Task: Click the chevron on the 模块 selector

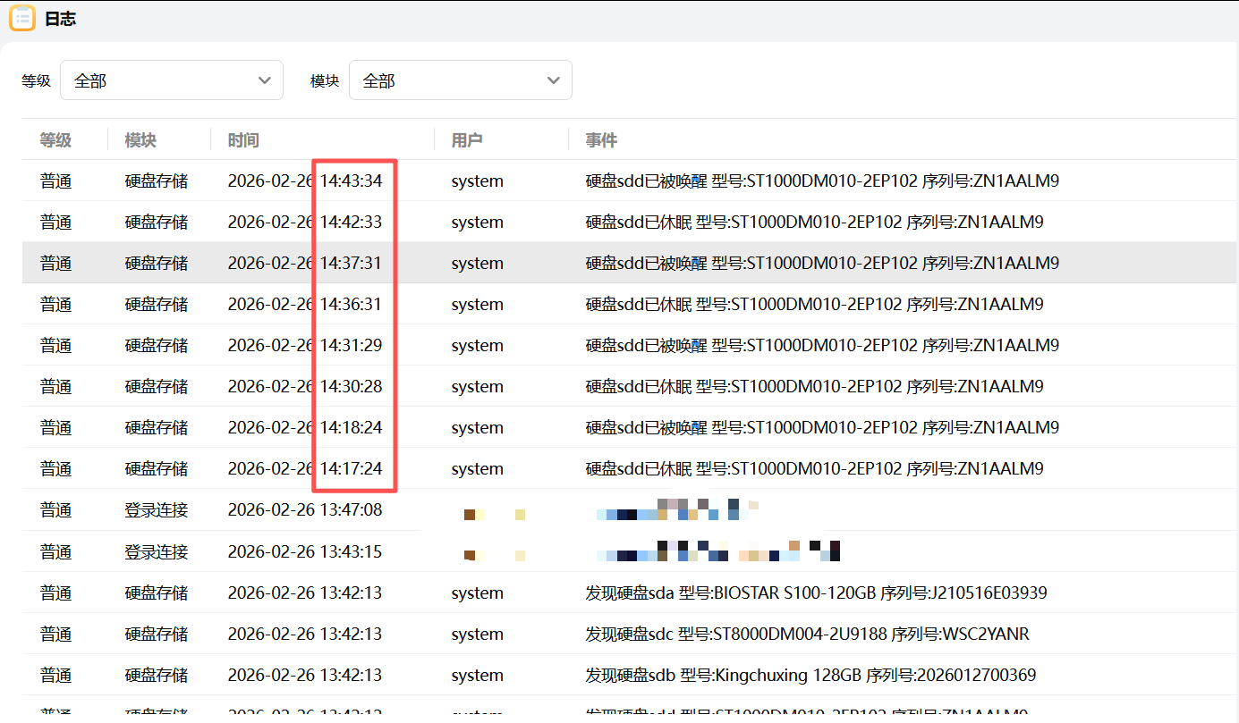Action: click(x=553, y=80)
